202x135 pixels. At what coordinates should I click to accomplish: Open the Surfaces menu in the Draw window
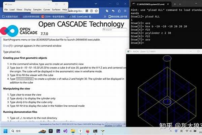pyautogui.click(x=56, y=9)
